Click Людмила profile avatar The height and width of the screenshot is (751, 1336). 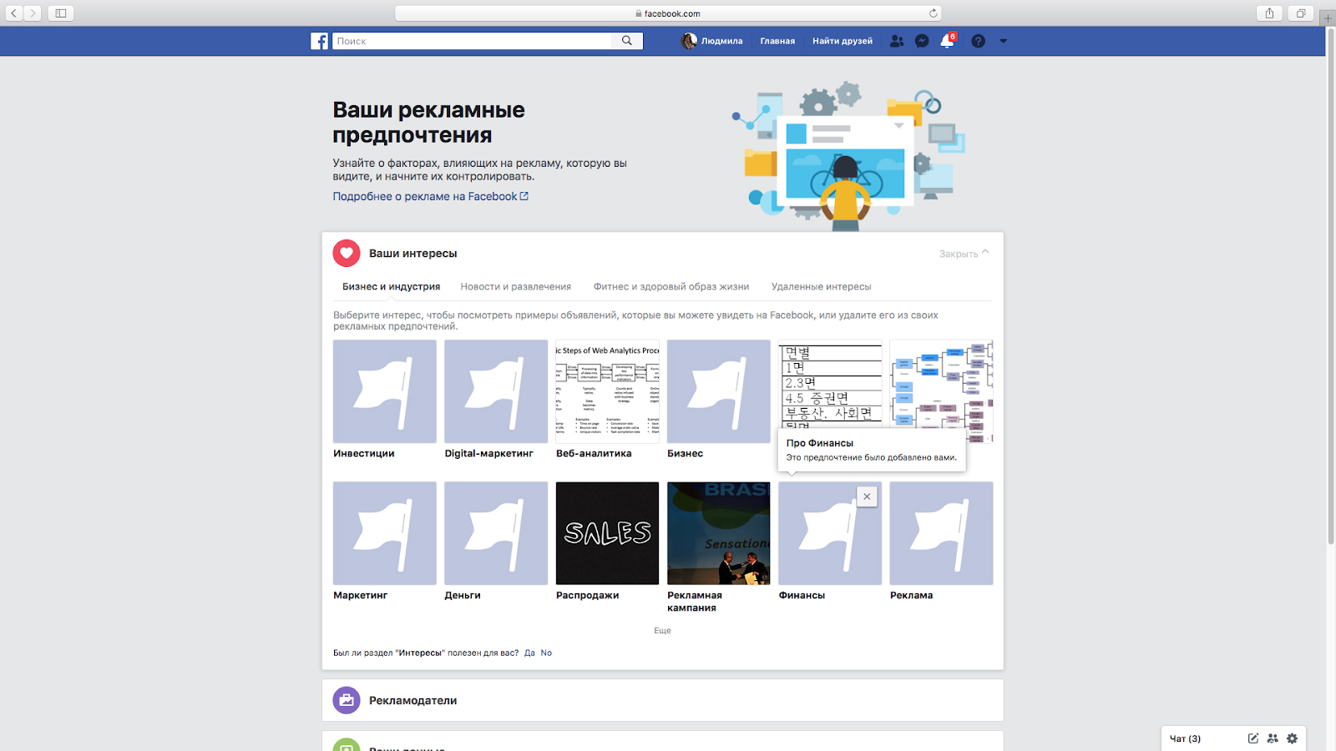coord(689,41)
